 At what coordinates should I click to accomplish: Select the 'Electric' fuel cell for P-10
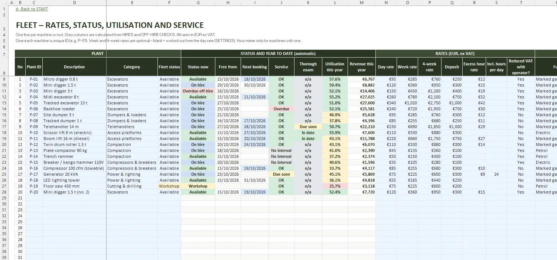click(x=546, y=133)
